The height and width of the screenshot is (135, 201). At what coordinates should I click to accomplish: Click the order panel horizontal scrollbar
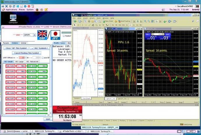[26, 115]
